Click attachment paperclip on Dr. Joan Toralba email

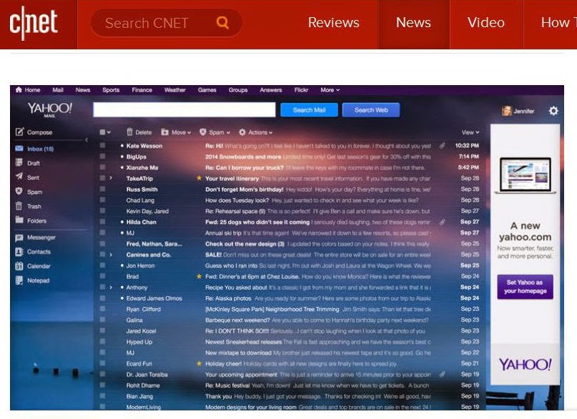(442, 374)
